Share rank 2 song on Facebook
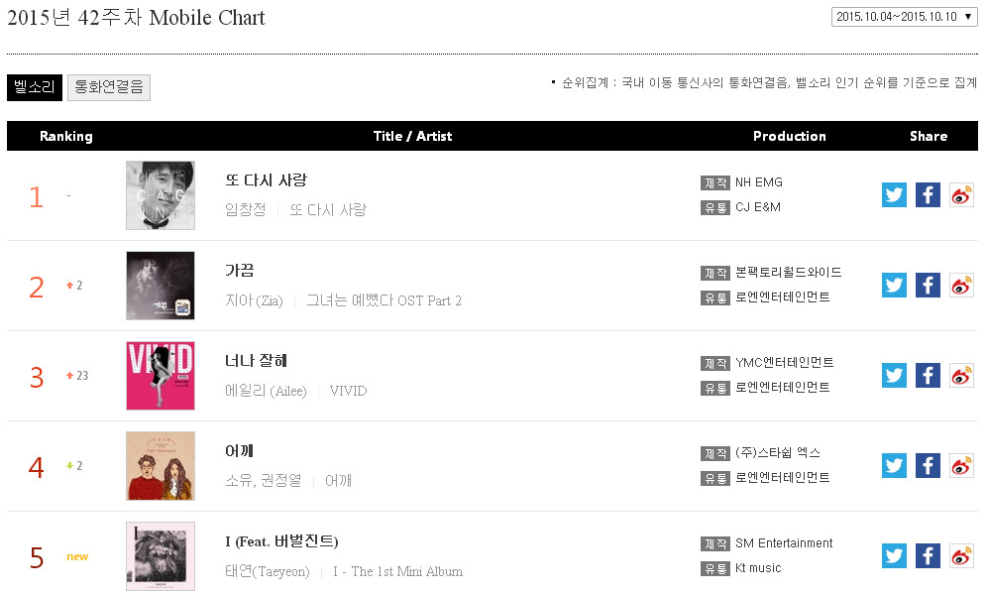 tap(928, 285)
